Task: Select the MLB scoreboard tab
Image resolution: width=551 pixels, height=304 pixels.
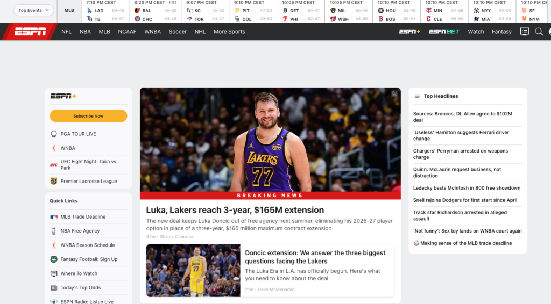Action: [x=69, y=10]
